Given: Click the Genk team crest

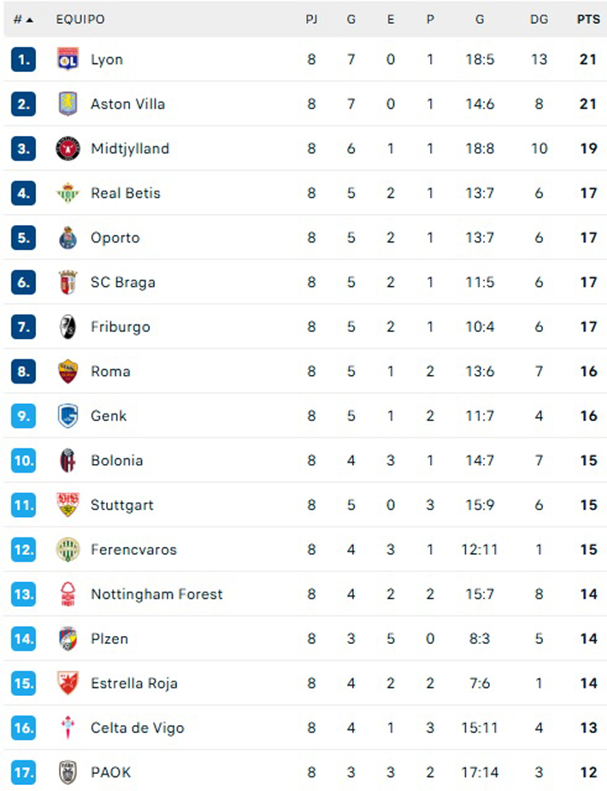Looking at the screenshot, I should click(68, 415).
